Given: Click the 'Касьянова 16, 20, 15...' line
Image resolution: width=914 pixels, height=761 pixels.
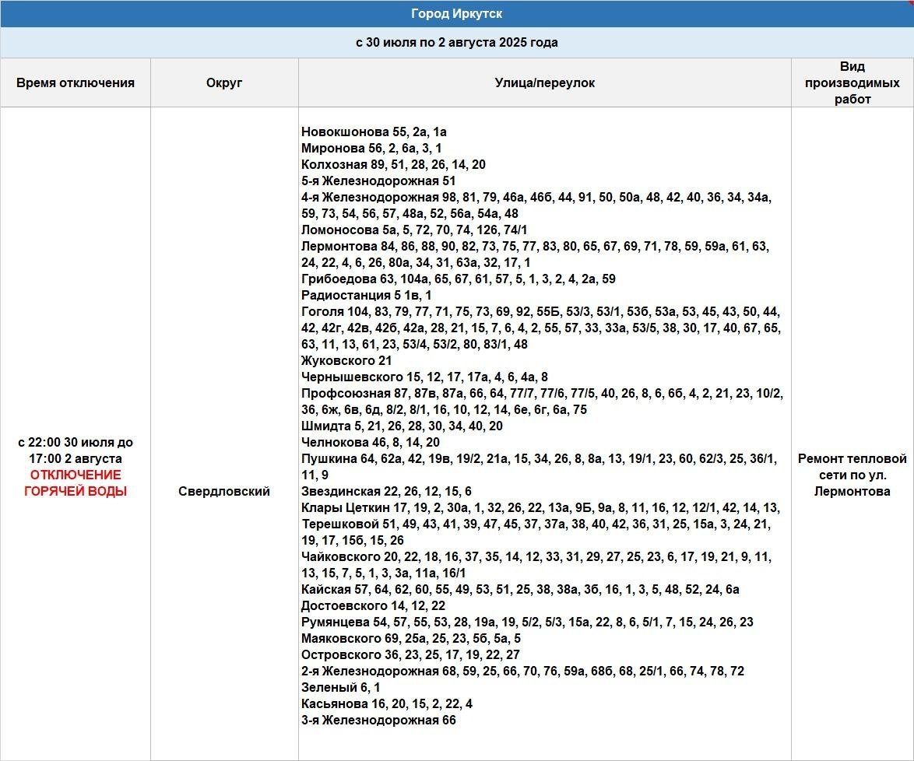Looking at the screenshot, I should (x=387, y=703).
